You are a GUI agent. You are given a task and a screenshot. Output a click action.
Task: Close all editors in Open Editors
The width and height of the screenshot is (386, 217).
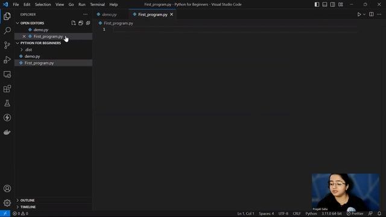tap(88, 23)
